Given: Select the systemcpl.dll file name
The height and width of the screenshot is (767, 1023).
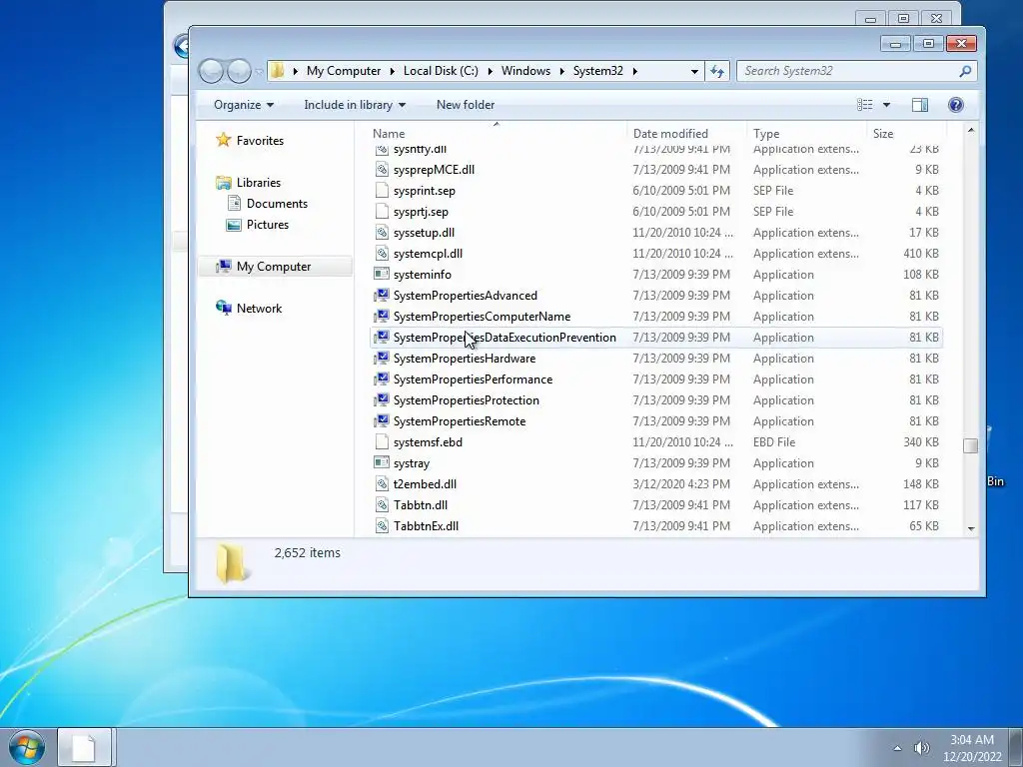Looking at the screenshot, I should pos(428,253).
